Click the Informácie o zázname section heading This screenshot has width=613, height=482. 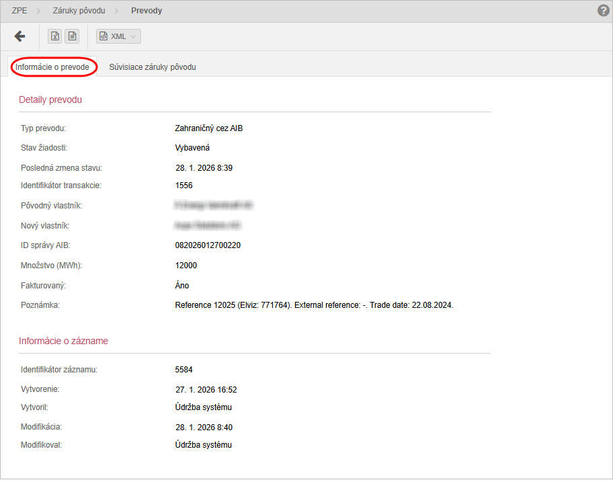(63, 341)
